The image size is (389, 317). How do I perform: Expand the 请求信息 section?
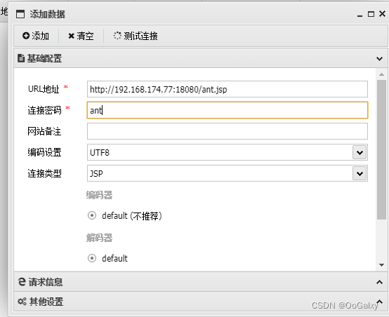pyautogui.click(x=200, y=282)
